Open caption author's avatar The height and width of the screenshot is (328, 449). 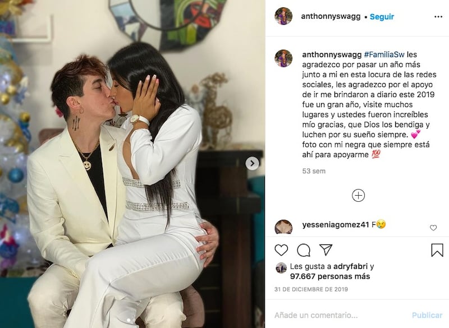coord(283,58)
